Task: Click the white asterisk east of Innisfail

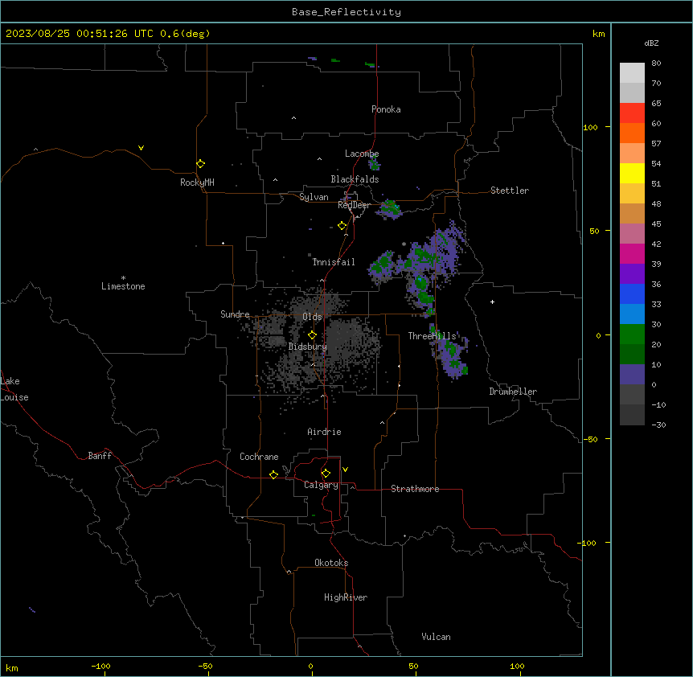Action: pyautogui.click(x=404, y=244)
